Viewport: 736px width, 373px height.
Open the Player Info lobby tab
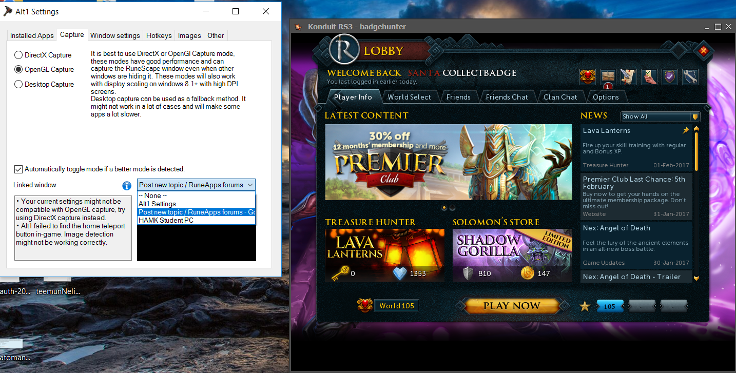click(353, 96)
